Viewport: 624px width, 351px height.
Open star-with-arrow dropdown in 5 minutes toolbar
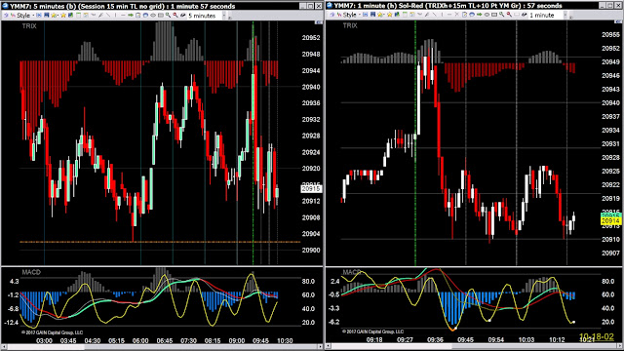55,16
